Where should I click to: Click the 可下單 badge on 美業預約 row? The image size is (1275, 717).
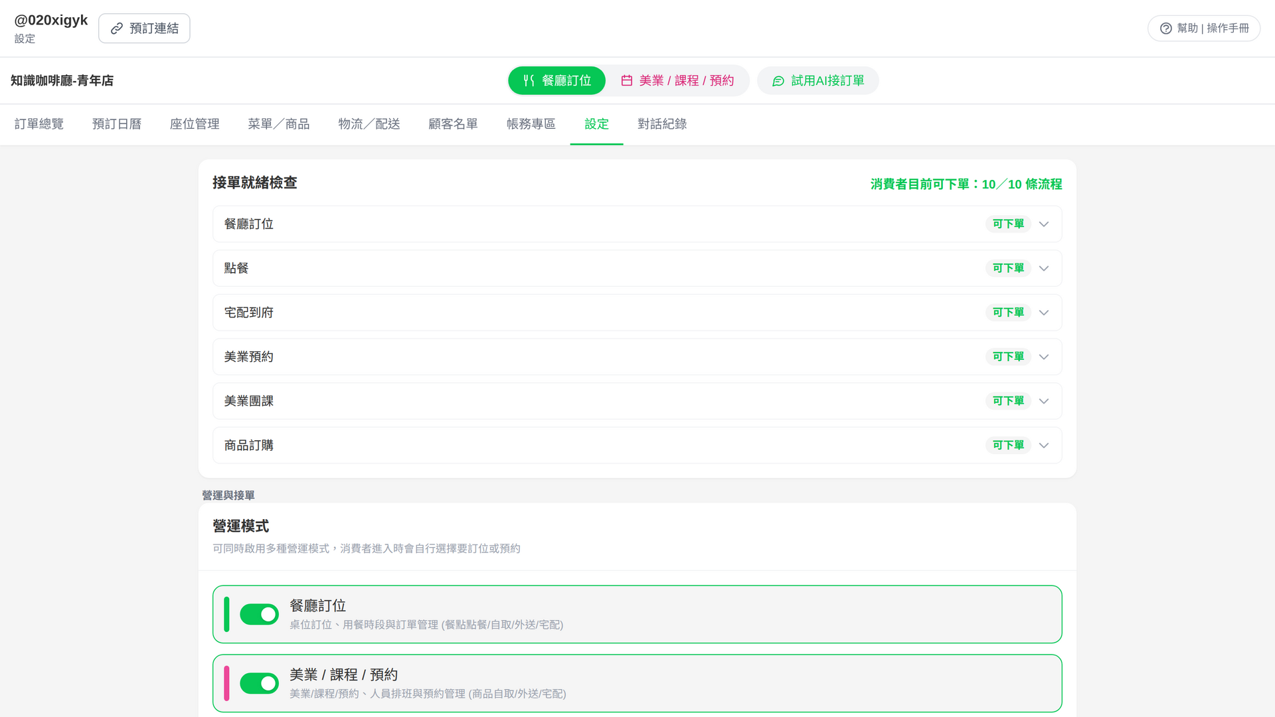coord(1008,357)
